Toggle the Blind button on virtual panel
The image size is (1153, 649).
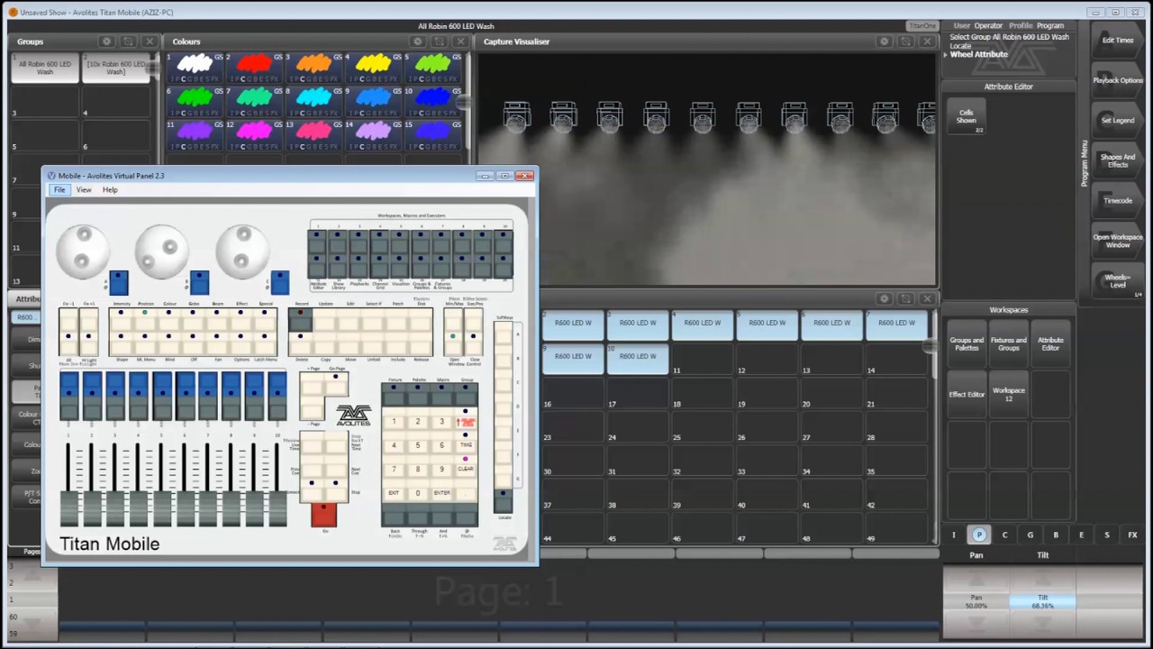[x=168, y=343]
